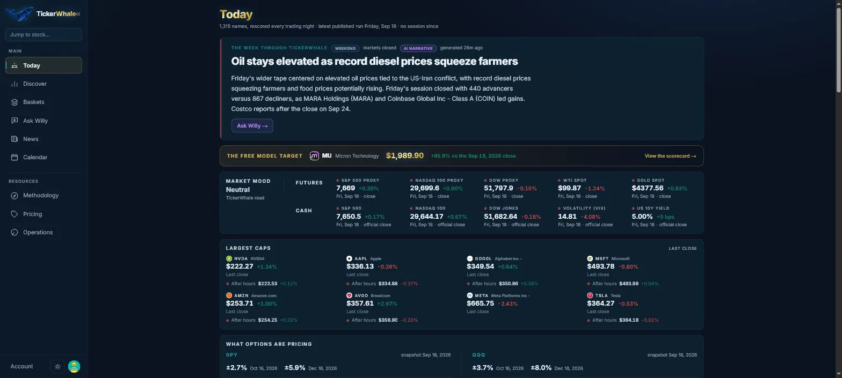Focus the Jump to stock search field
This screenshot has height=378, width=842.
click(x=43, y=34)
